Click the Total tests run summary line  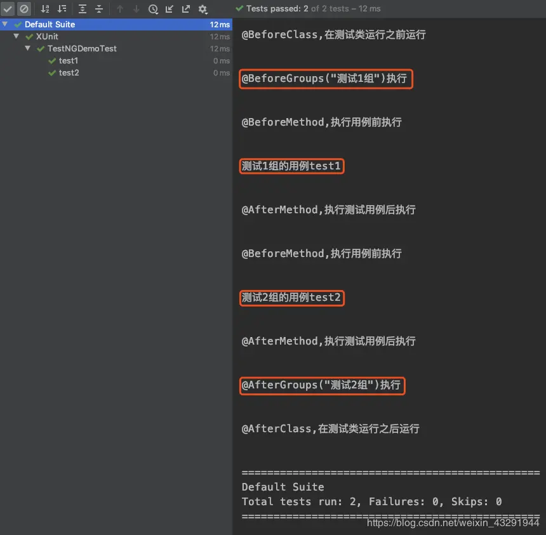click(371, 501)
